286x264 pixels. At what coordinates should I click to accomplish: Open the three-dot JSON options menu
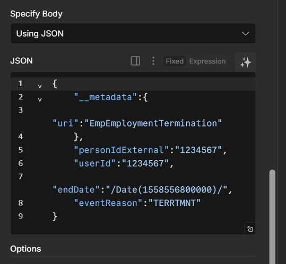[153, 61]
